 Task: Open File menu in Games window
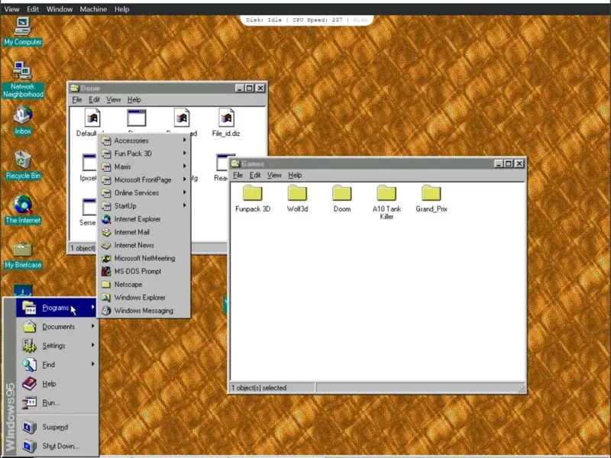[238, 176]
